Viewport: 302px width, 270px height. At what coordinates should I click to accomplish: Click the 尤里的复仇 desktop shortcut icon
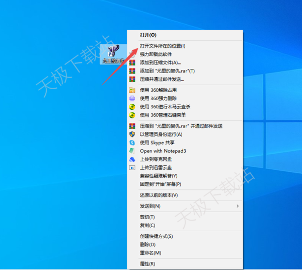[114, 51]
